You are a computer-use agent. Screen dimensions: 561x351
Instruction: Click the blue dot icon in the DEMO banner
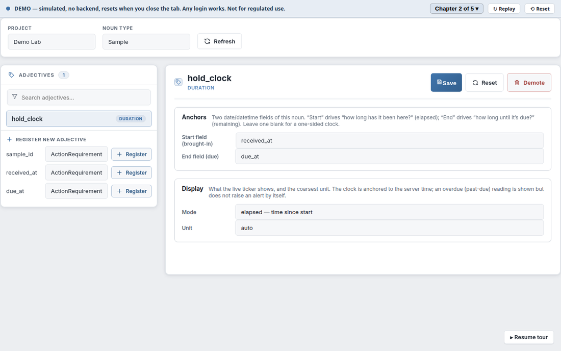[8, 9]
